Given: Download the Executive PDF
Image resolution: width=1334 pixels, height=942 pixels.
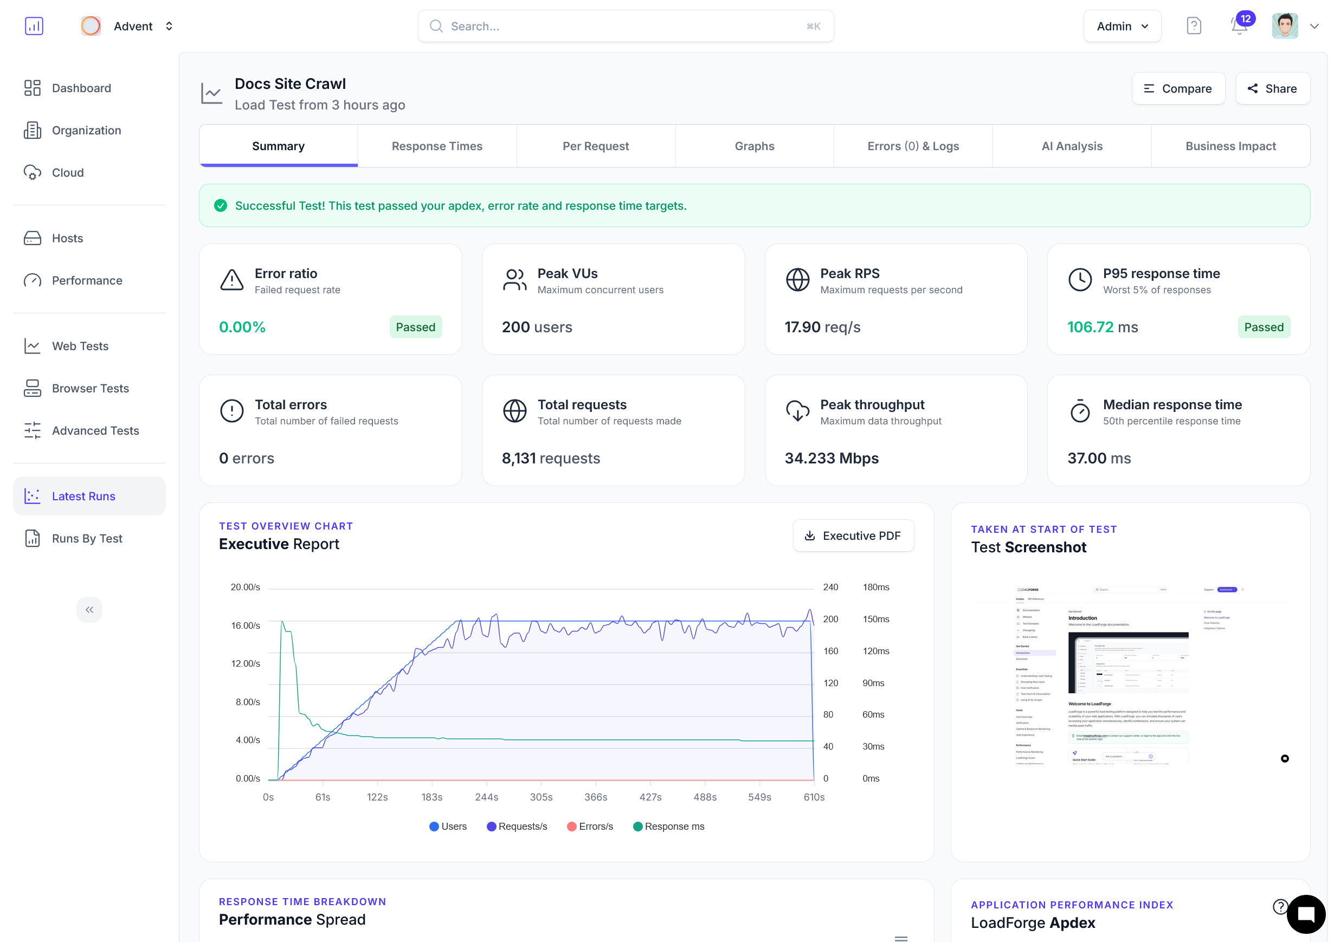Looking at the screenshot, I should (x=853, y=536).
